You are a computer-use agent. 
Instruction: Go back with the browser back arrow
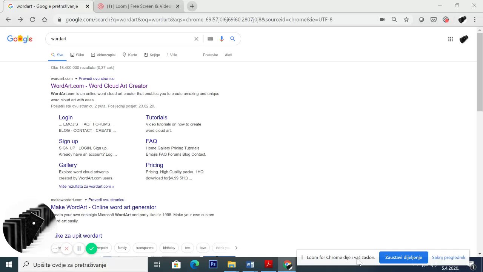click(x=8, y=20)
